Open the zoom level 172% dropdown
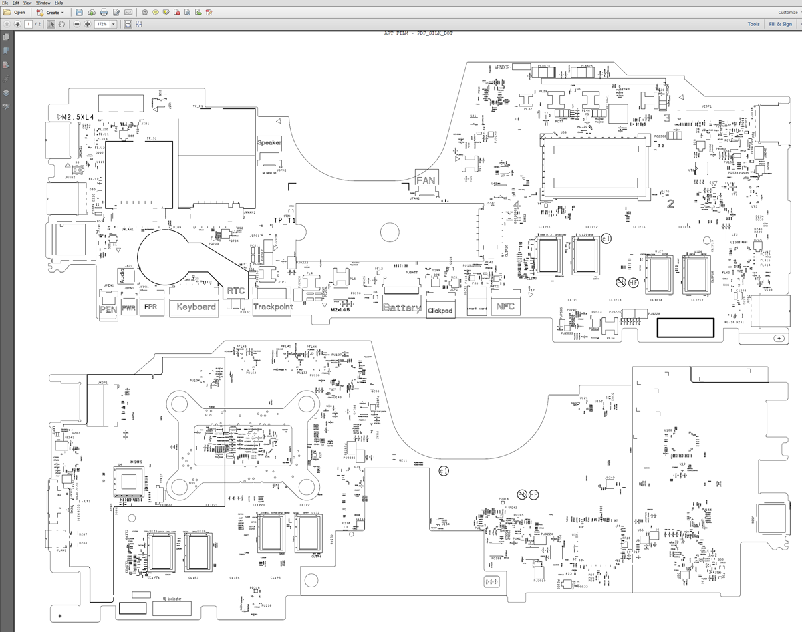Image resolution: width=802 pixels, height=632 pixels. (113, 24)
